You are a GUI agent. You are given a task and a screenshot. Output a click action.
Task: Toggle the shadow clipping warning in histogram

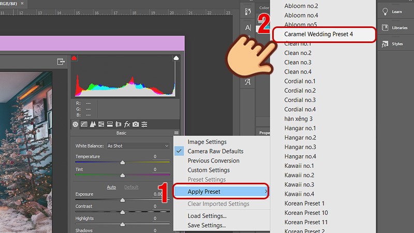74,58
